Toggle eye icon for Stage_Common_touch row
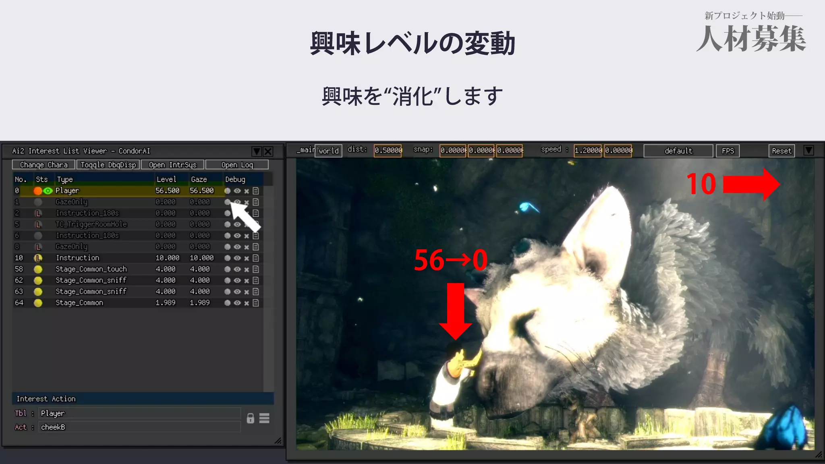This screenshot has height=464, width=825. tap(237, 269)
